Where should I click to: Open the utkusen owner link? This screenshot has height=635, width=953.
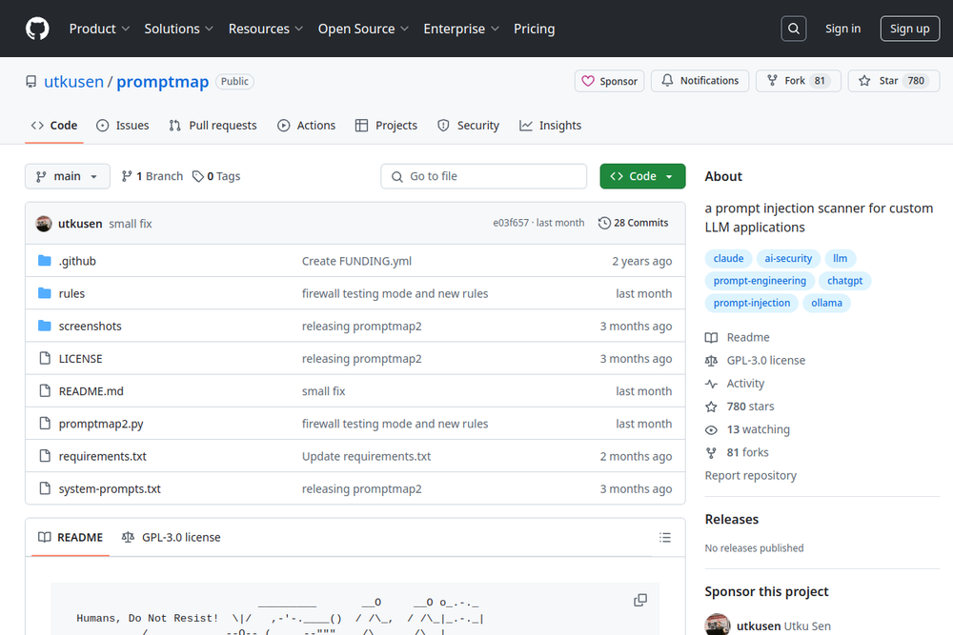point(73,81)
